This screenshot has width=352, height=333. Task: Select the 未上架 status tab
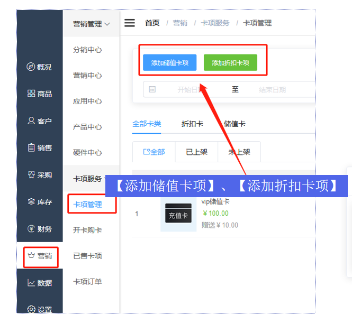pos(239,152)
